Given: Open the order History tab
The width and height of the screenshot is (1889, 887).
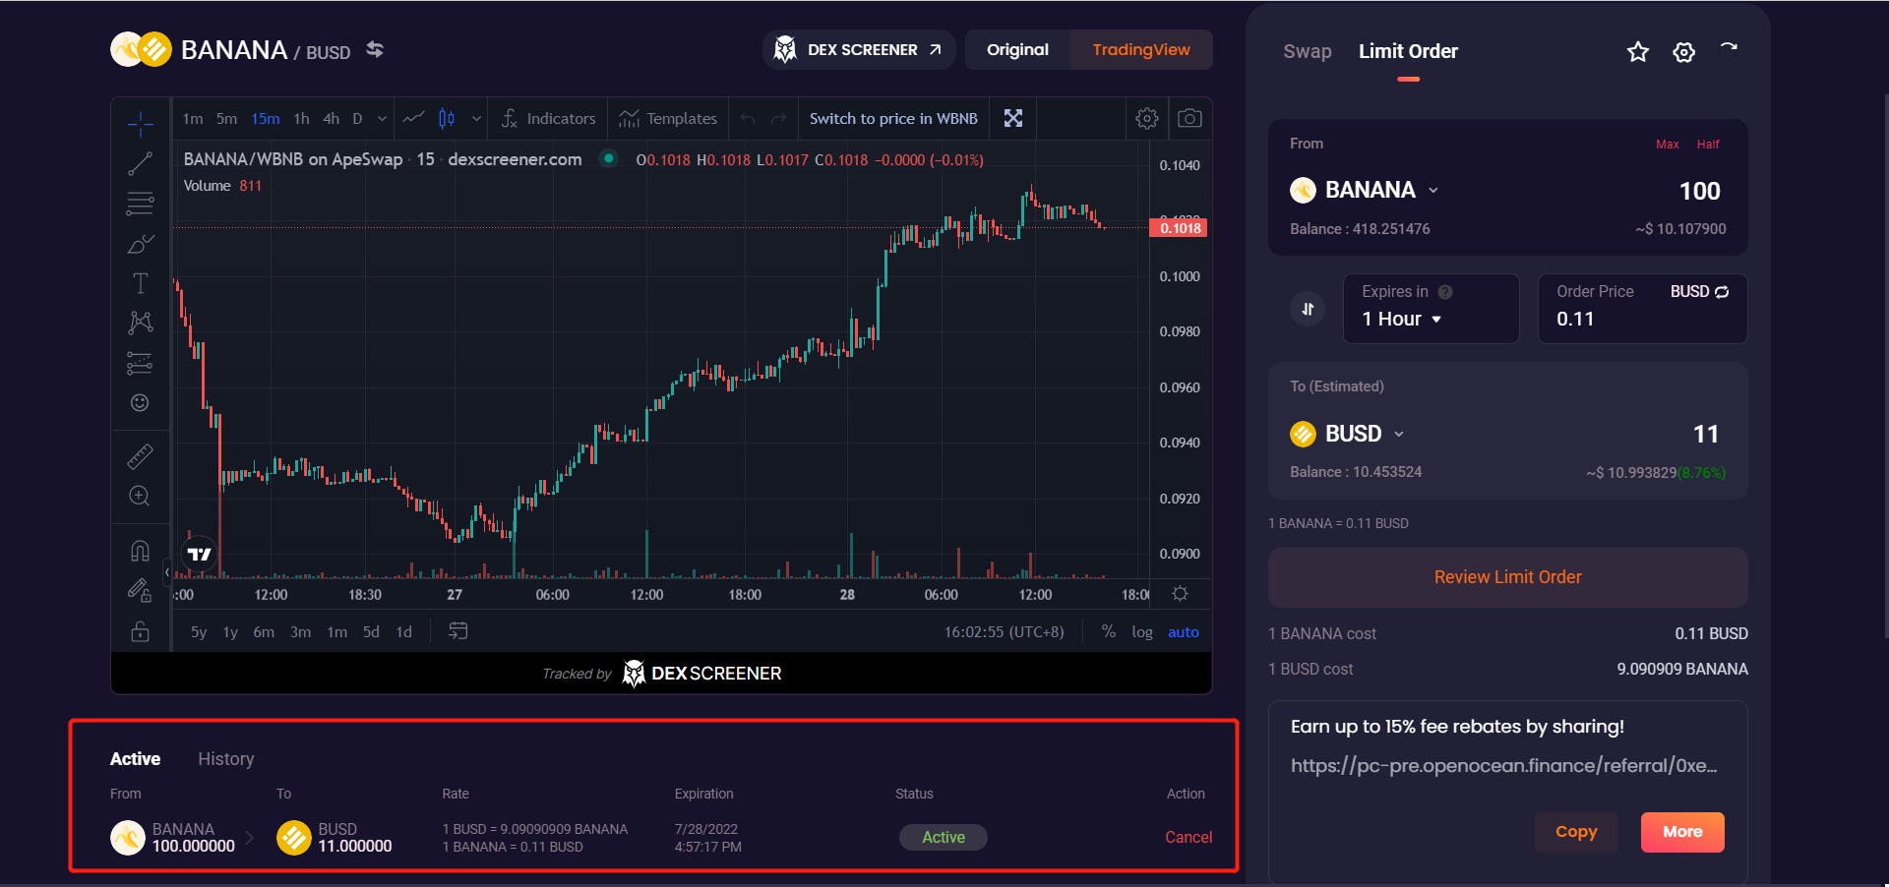Looking at the screenshot, I should 225,759.
